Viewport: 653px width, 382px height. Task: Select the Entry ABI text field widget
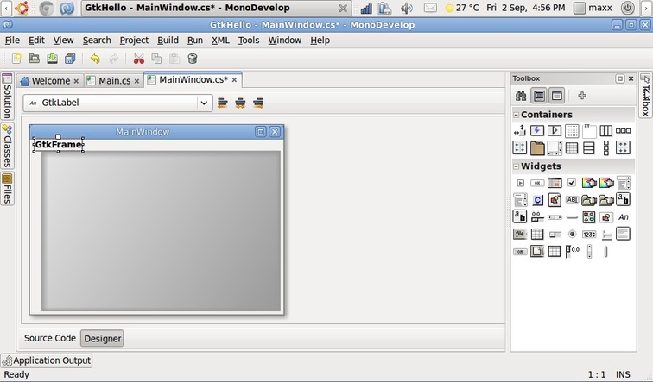(572, 200)
